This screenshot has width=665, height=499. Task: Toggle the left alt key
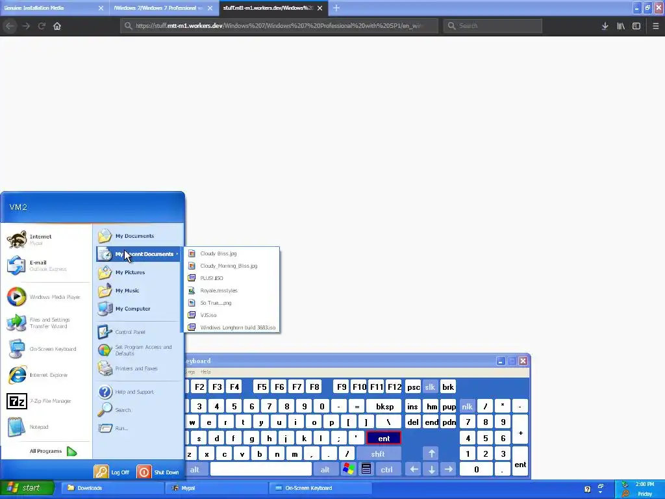[195, 469]
